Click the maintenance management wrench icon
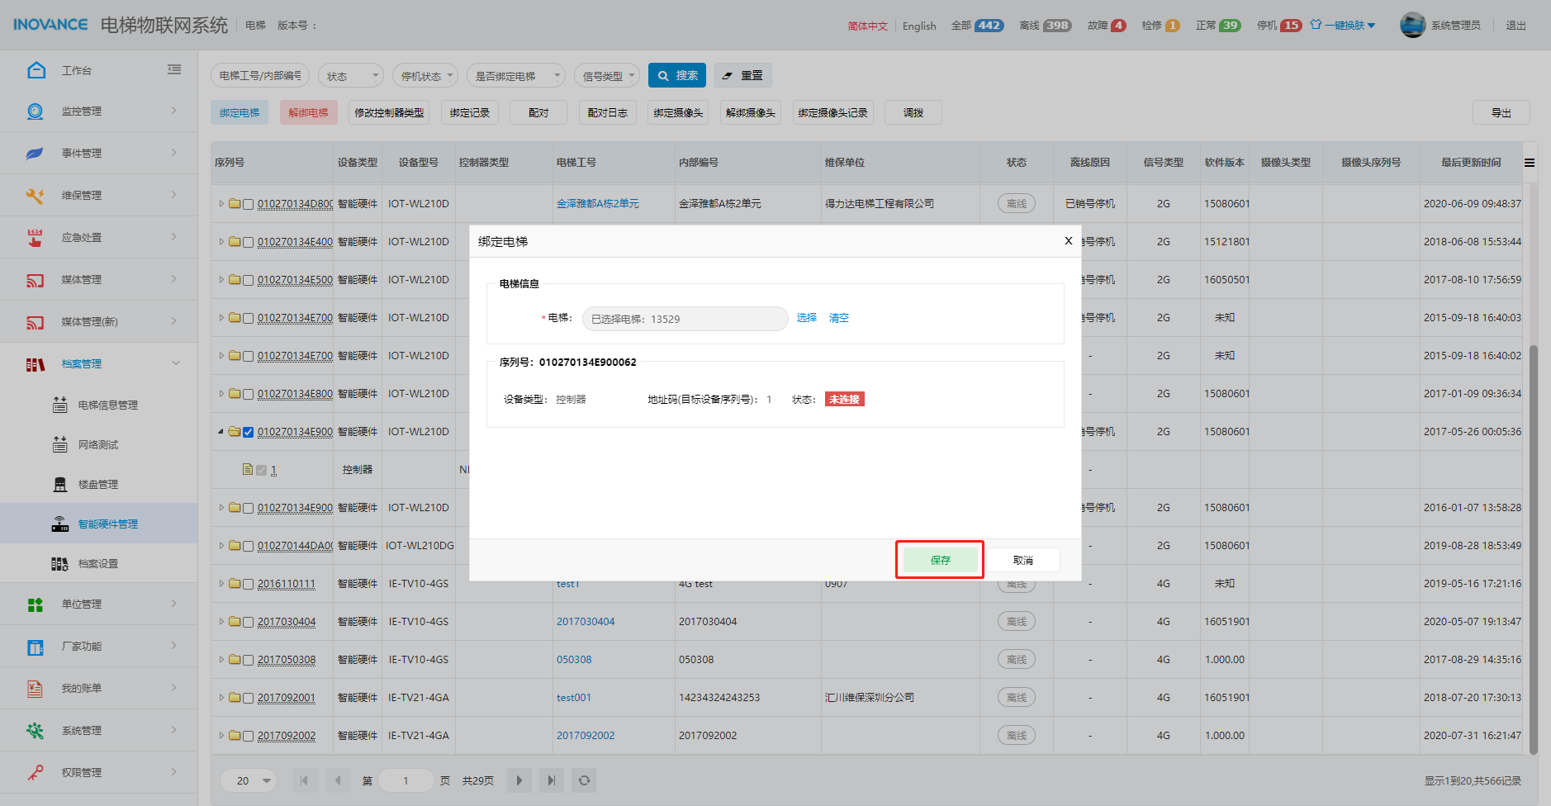 tap(35, 196)
